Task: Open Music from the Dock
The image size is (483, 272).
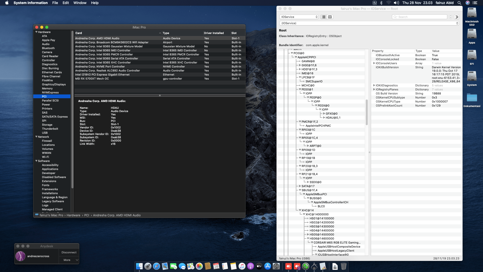Action: point(242,266)
